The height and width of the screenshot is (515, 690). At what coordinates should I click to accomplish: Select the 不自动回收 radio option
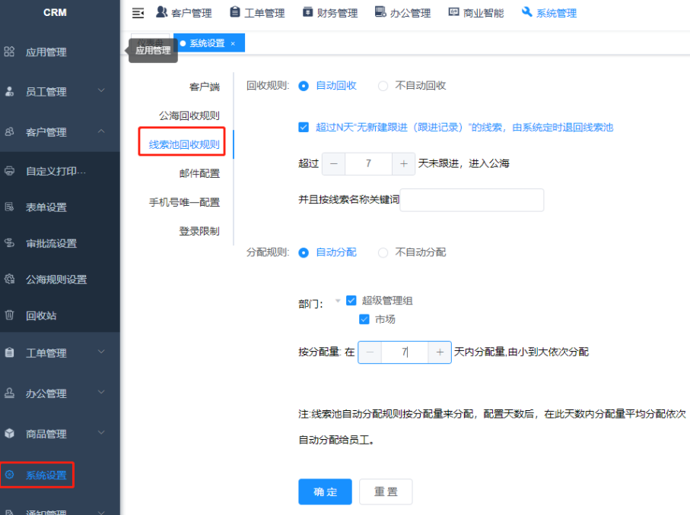383,85
